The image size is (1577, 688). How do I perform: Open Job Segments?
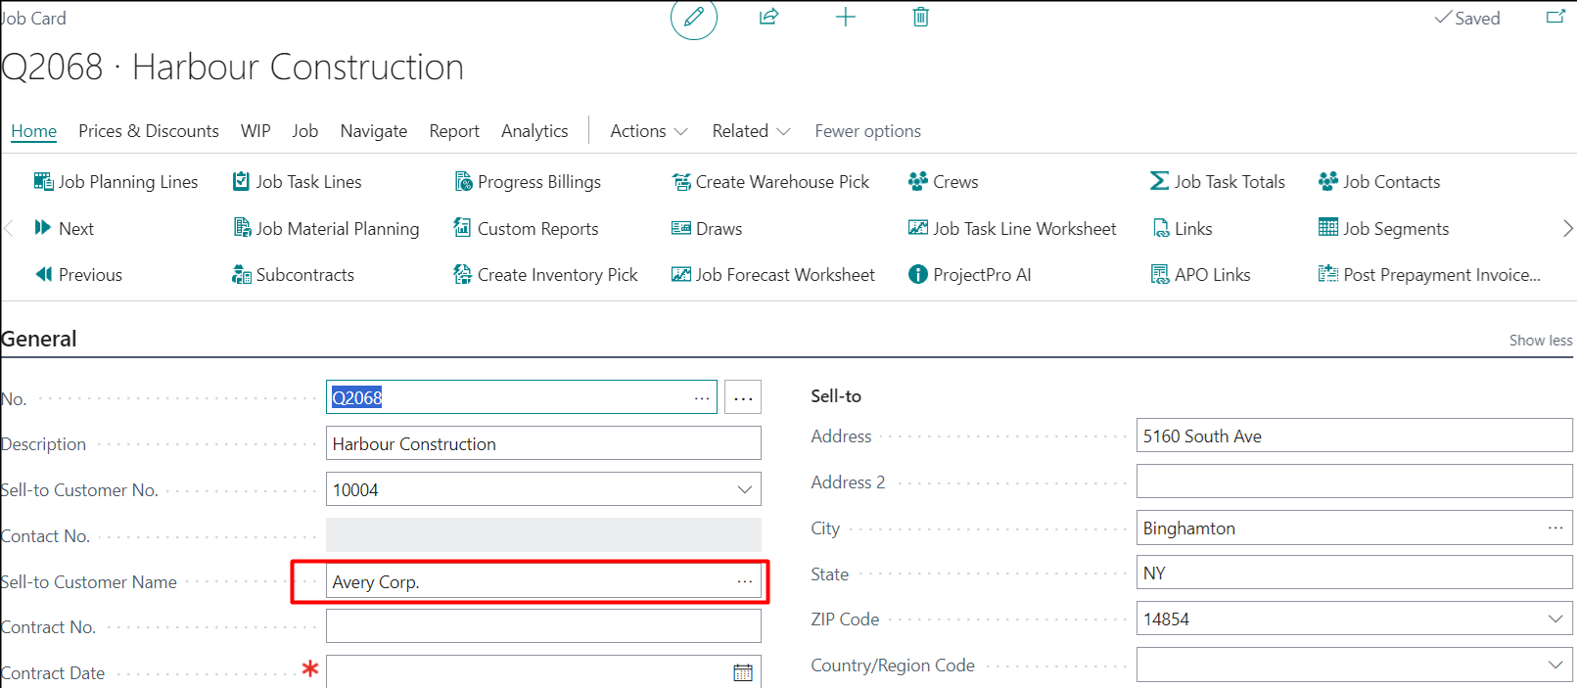(x=1383, y=229)
